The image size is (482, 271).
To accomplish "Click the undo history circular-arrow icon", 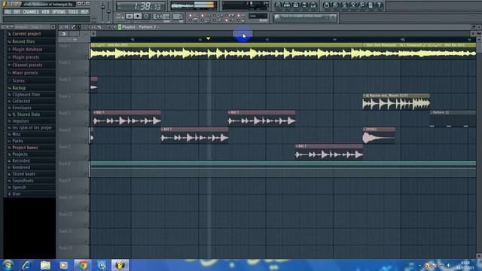I will [x=326, y=5].
